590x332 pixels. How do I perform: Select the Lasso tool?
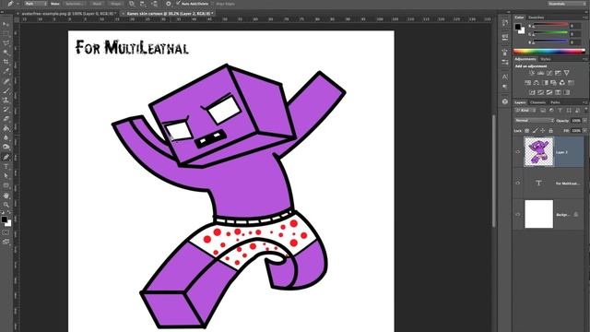click(x=6, y=43)
